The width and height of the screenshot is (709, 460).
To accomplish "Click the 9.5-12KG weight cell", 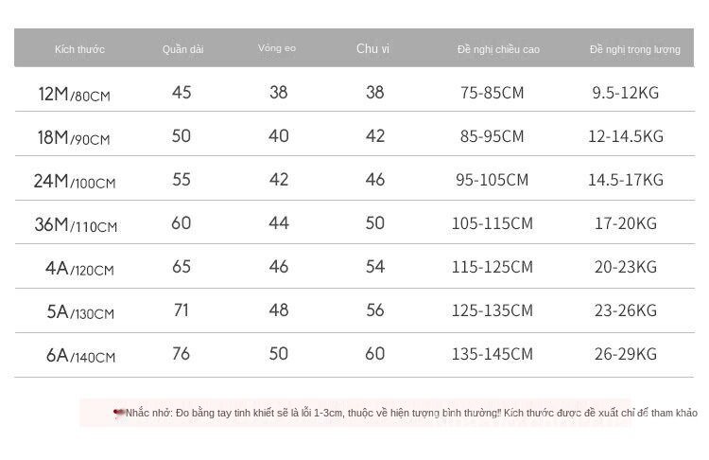I will 624,93.
